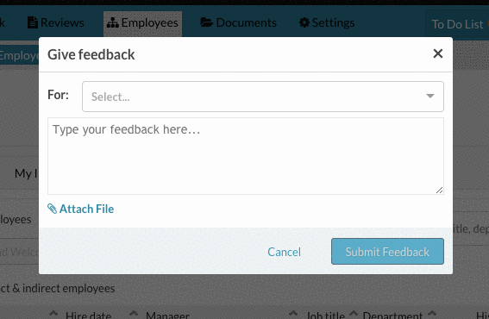The height and width of the screenshot is (319, 489).
Task: Sort by Hire date column arrow
Action: click(x=53, y=313)
